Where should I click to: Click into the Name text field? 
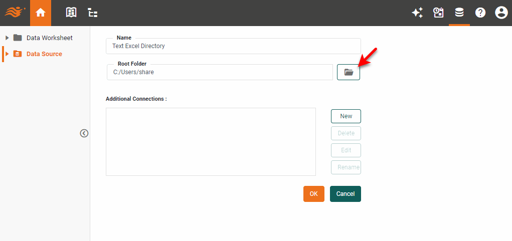click(x=233, y=46)
